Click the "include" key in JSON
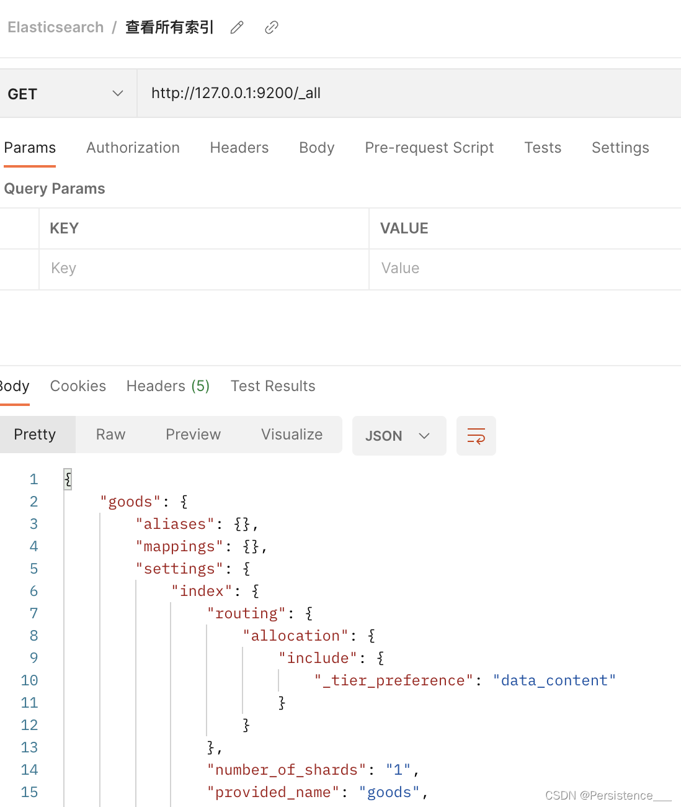This screenshot has width=681, height=807. click(318, 658)
